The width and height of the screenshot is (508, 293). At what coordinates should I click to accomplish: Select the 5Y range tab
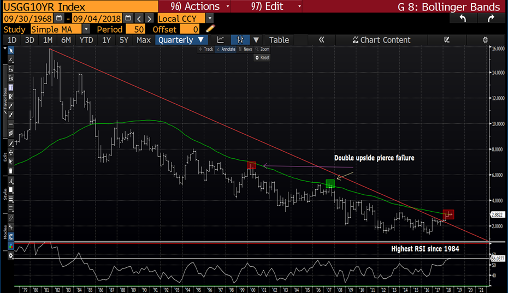[124, 40]
